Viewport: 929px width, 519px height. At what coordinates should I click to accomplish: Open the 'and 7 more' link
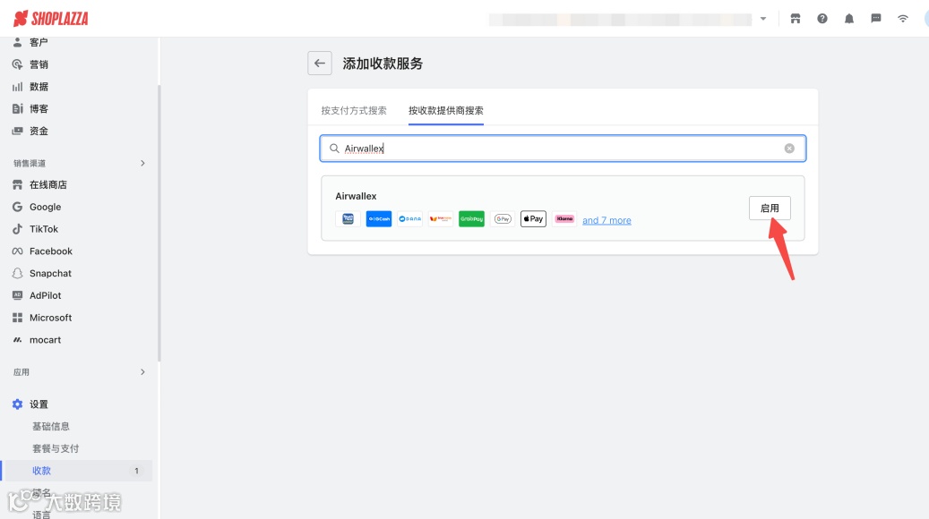click(x=606, y=220)
